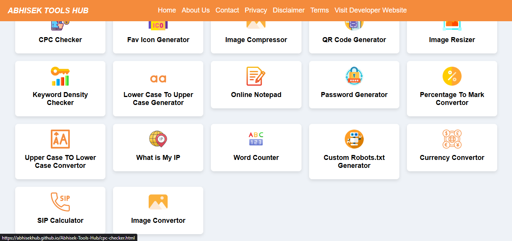The width and height of the screenshot is (512, 241).
Task: Click the Image Convertor picture icon
Action: tap(158, 202)
